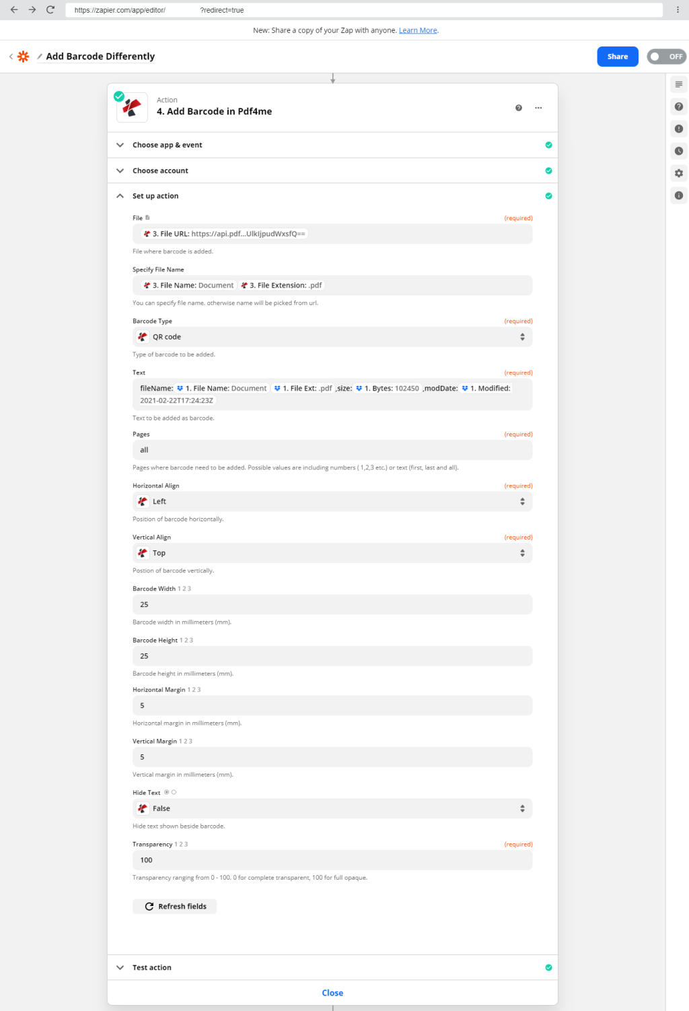
Task: Open the history clock icon in sidebar
Action: (679, 151)
